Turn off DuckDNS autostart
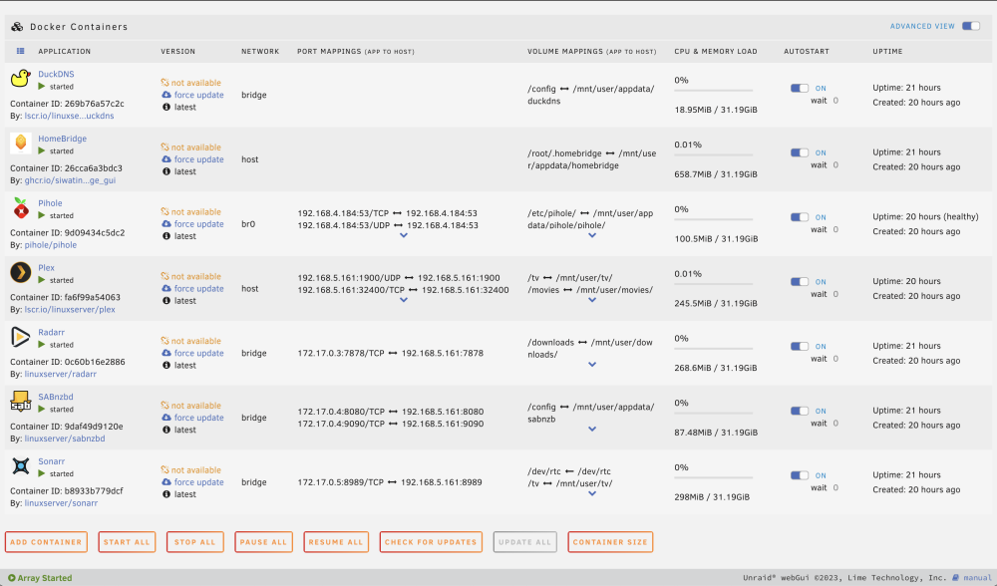 pos(800,89)
